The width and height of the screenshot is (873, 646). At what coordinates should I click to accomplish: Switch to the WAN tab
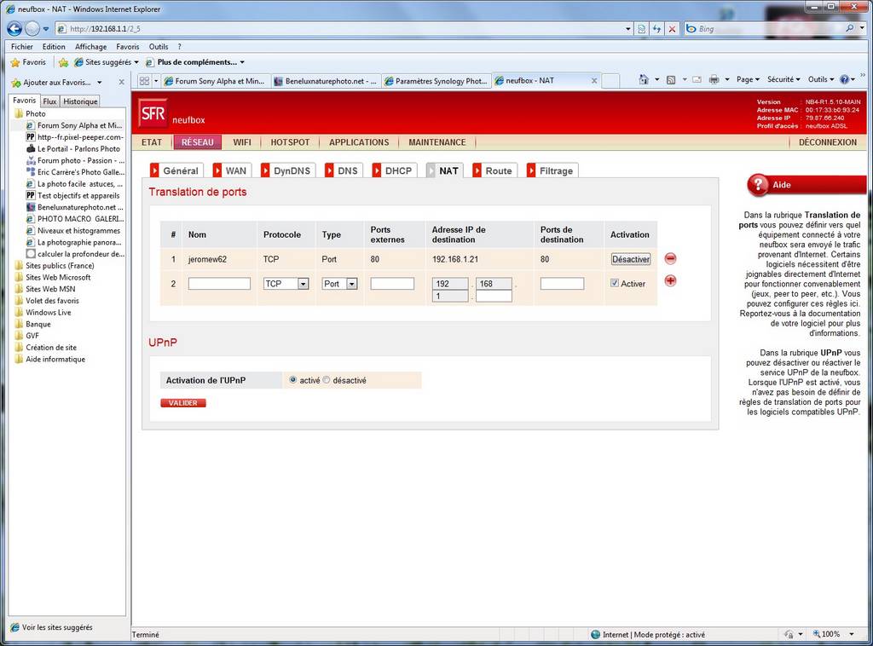(x=231, y=170)
